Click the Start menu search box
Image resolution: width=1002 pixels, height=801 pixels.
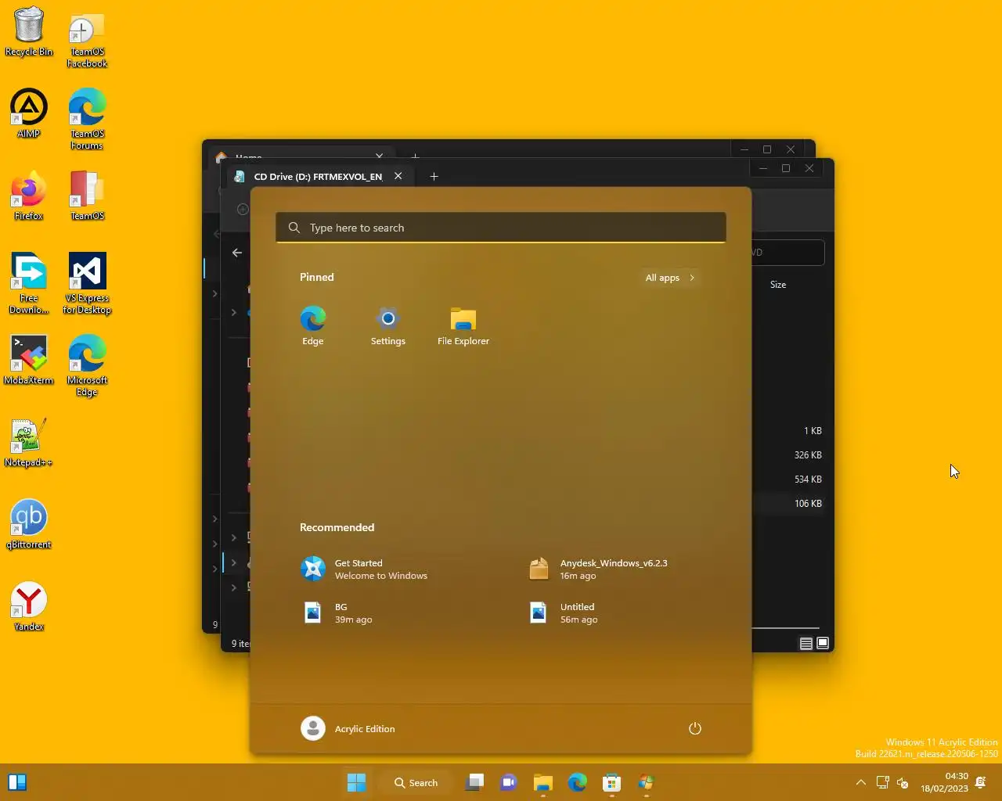pos(501,228)
